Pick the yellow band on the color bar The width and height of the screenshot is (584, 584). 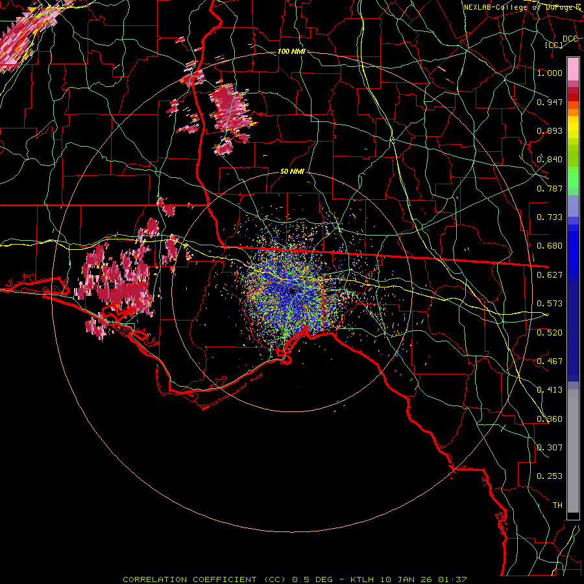point(573,130)
